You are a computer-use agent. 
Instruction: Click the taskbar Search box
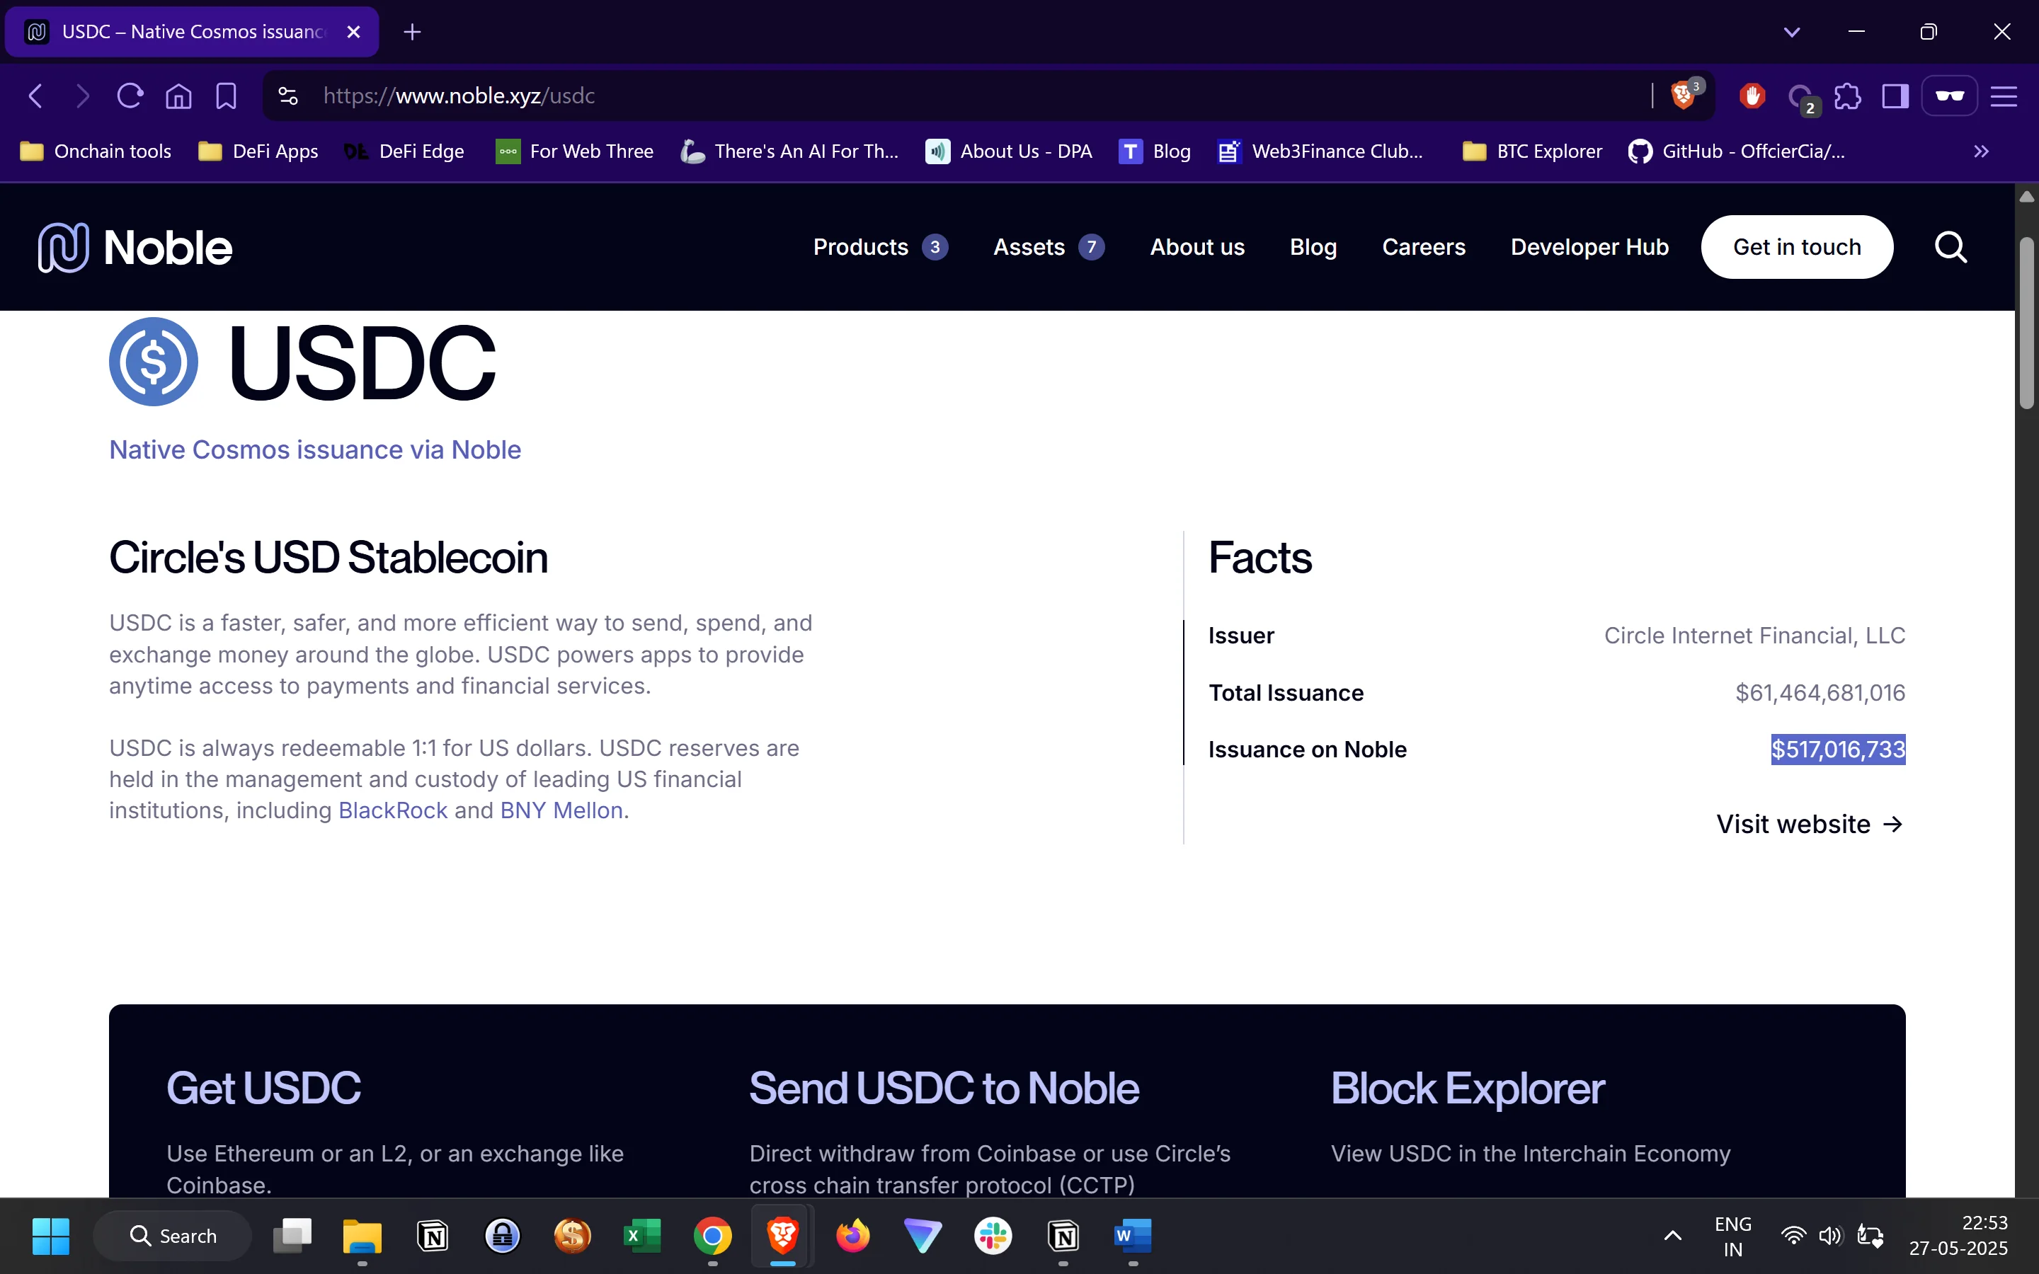point(173,1236)
